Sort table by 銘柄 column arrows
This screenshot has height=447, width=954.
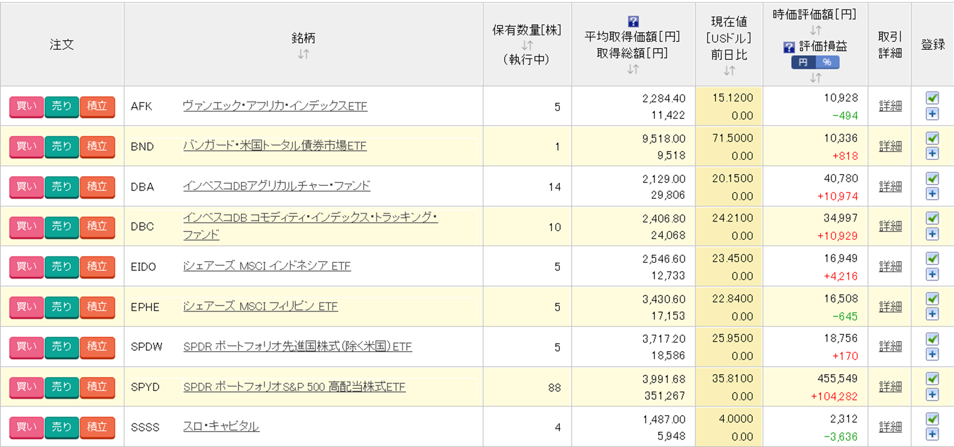(303, 54)
